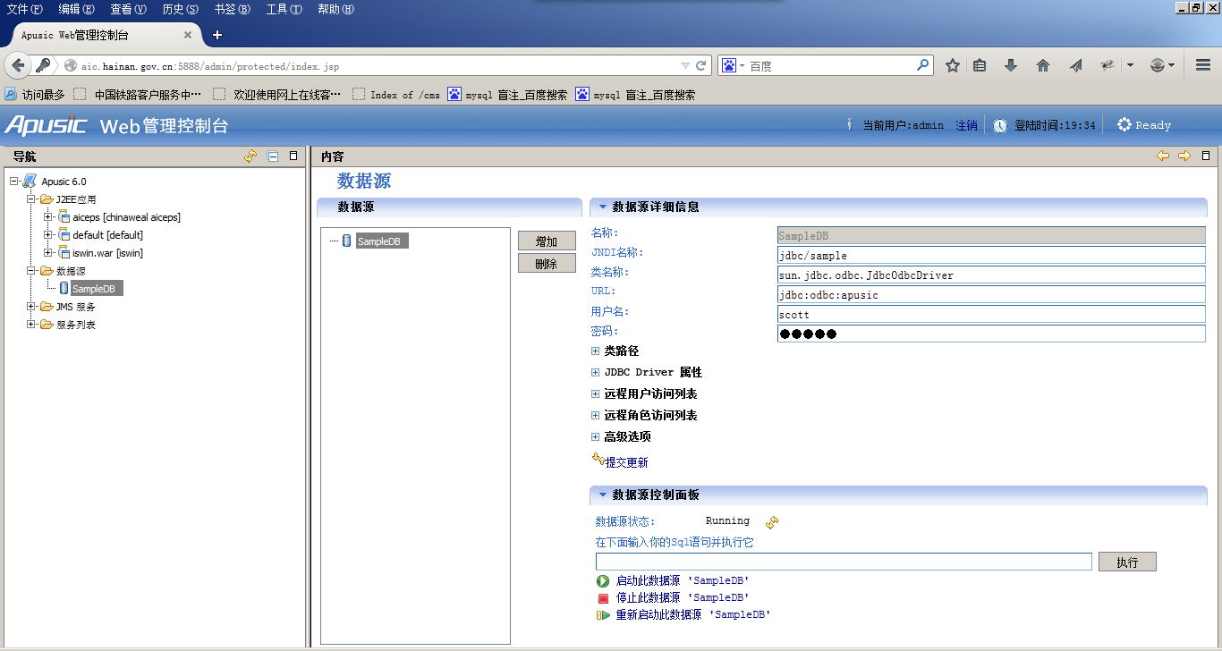Click the 增加 button
The image size is (1222, 651).
(547, 241)
